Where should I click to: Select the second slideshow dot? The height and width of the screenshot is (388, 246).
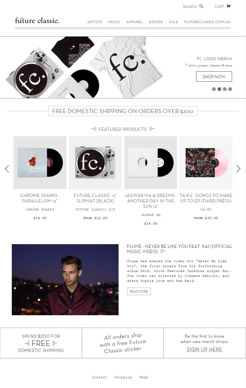(x=219, y=89)
